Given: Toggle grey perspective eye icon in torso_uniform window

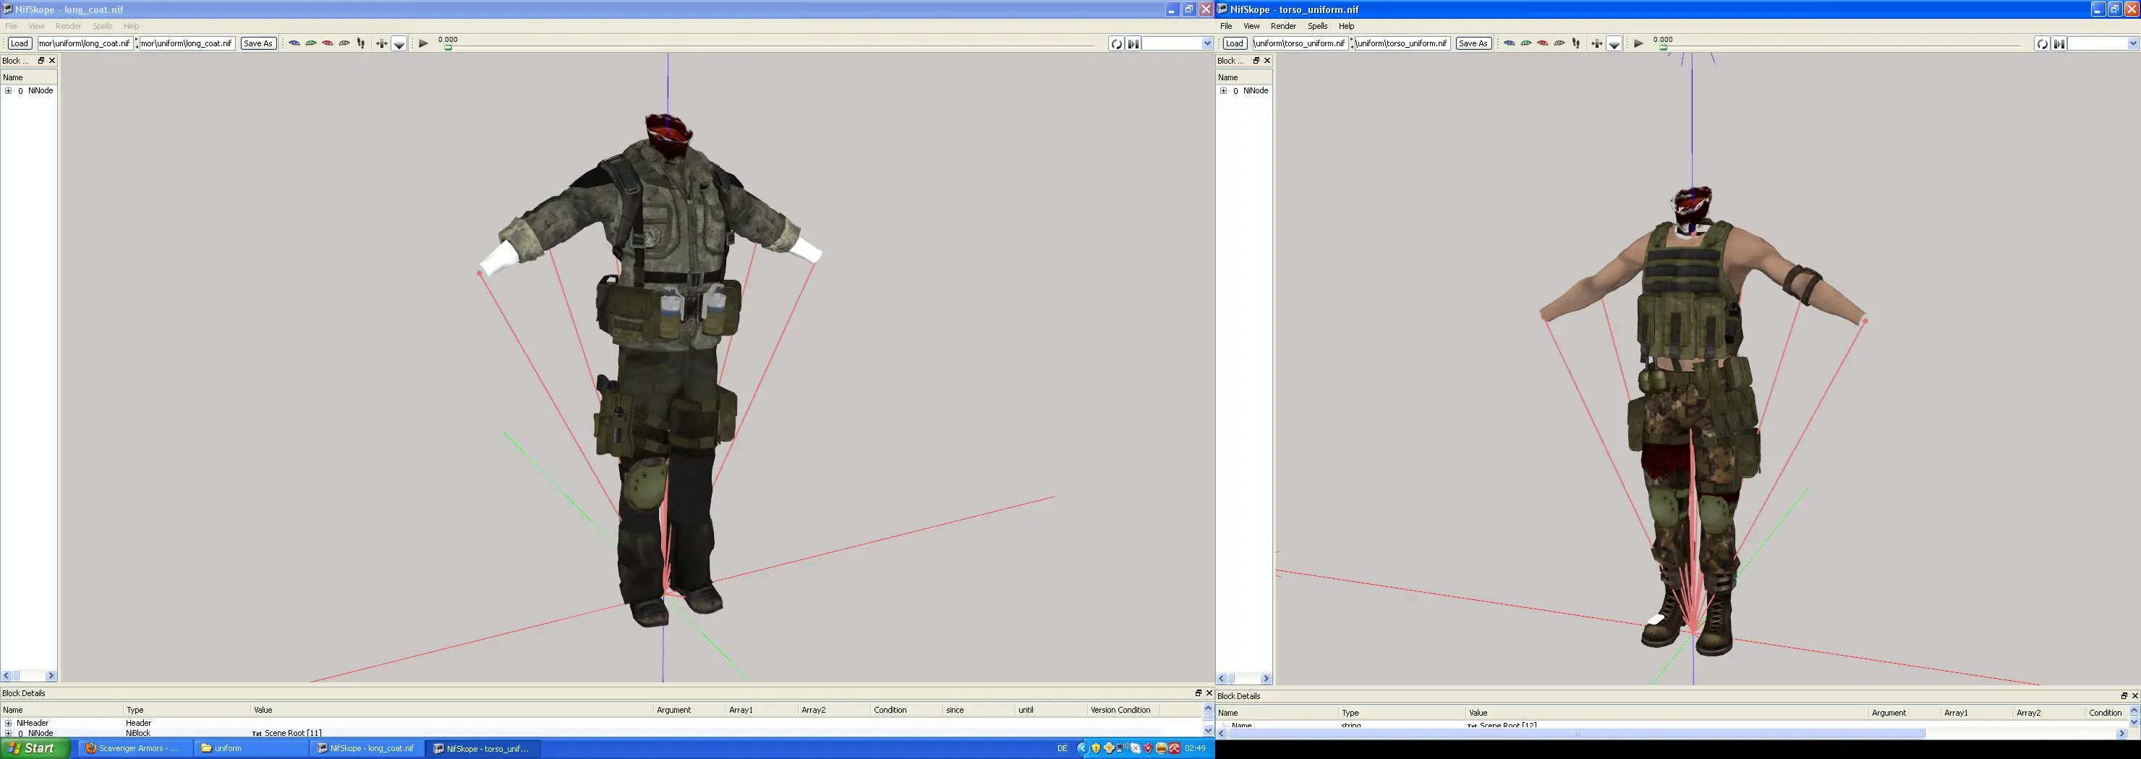Looking at the screenshot, I should [x=1559, y=43].
